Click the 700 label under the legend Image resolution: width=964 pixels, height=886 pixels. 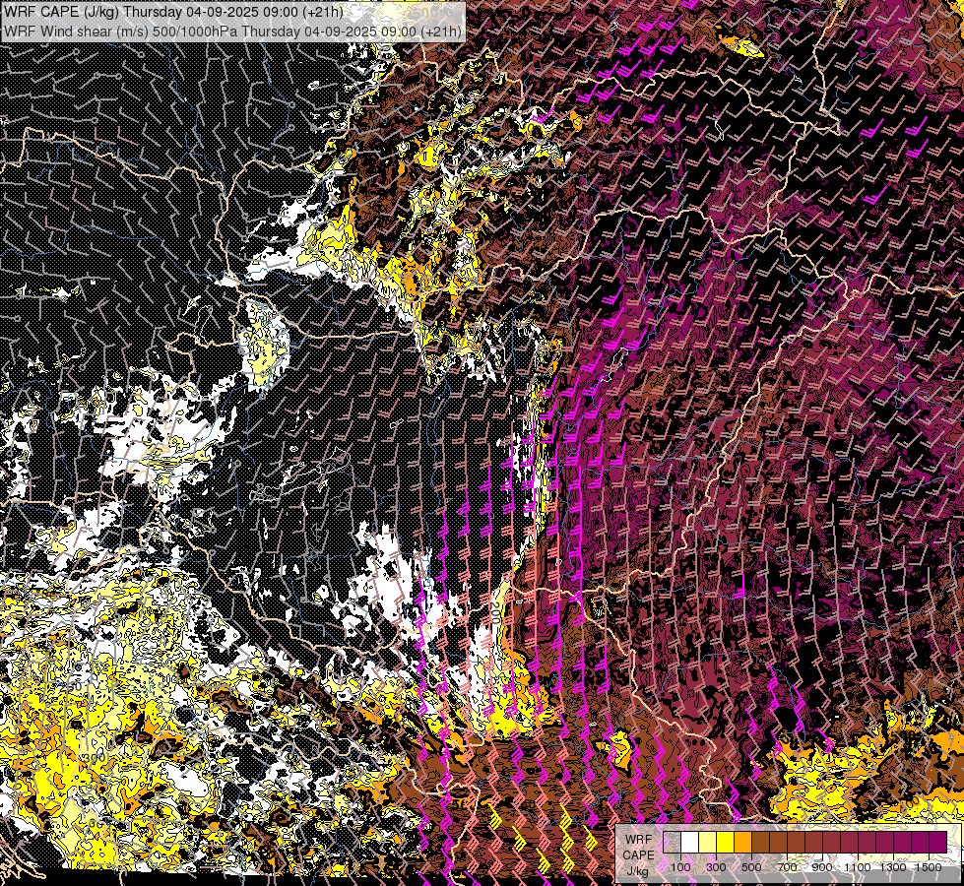click(787, 867)
